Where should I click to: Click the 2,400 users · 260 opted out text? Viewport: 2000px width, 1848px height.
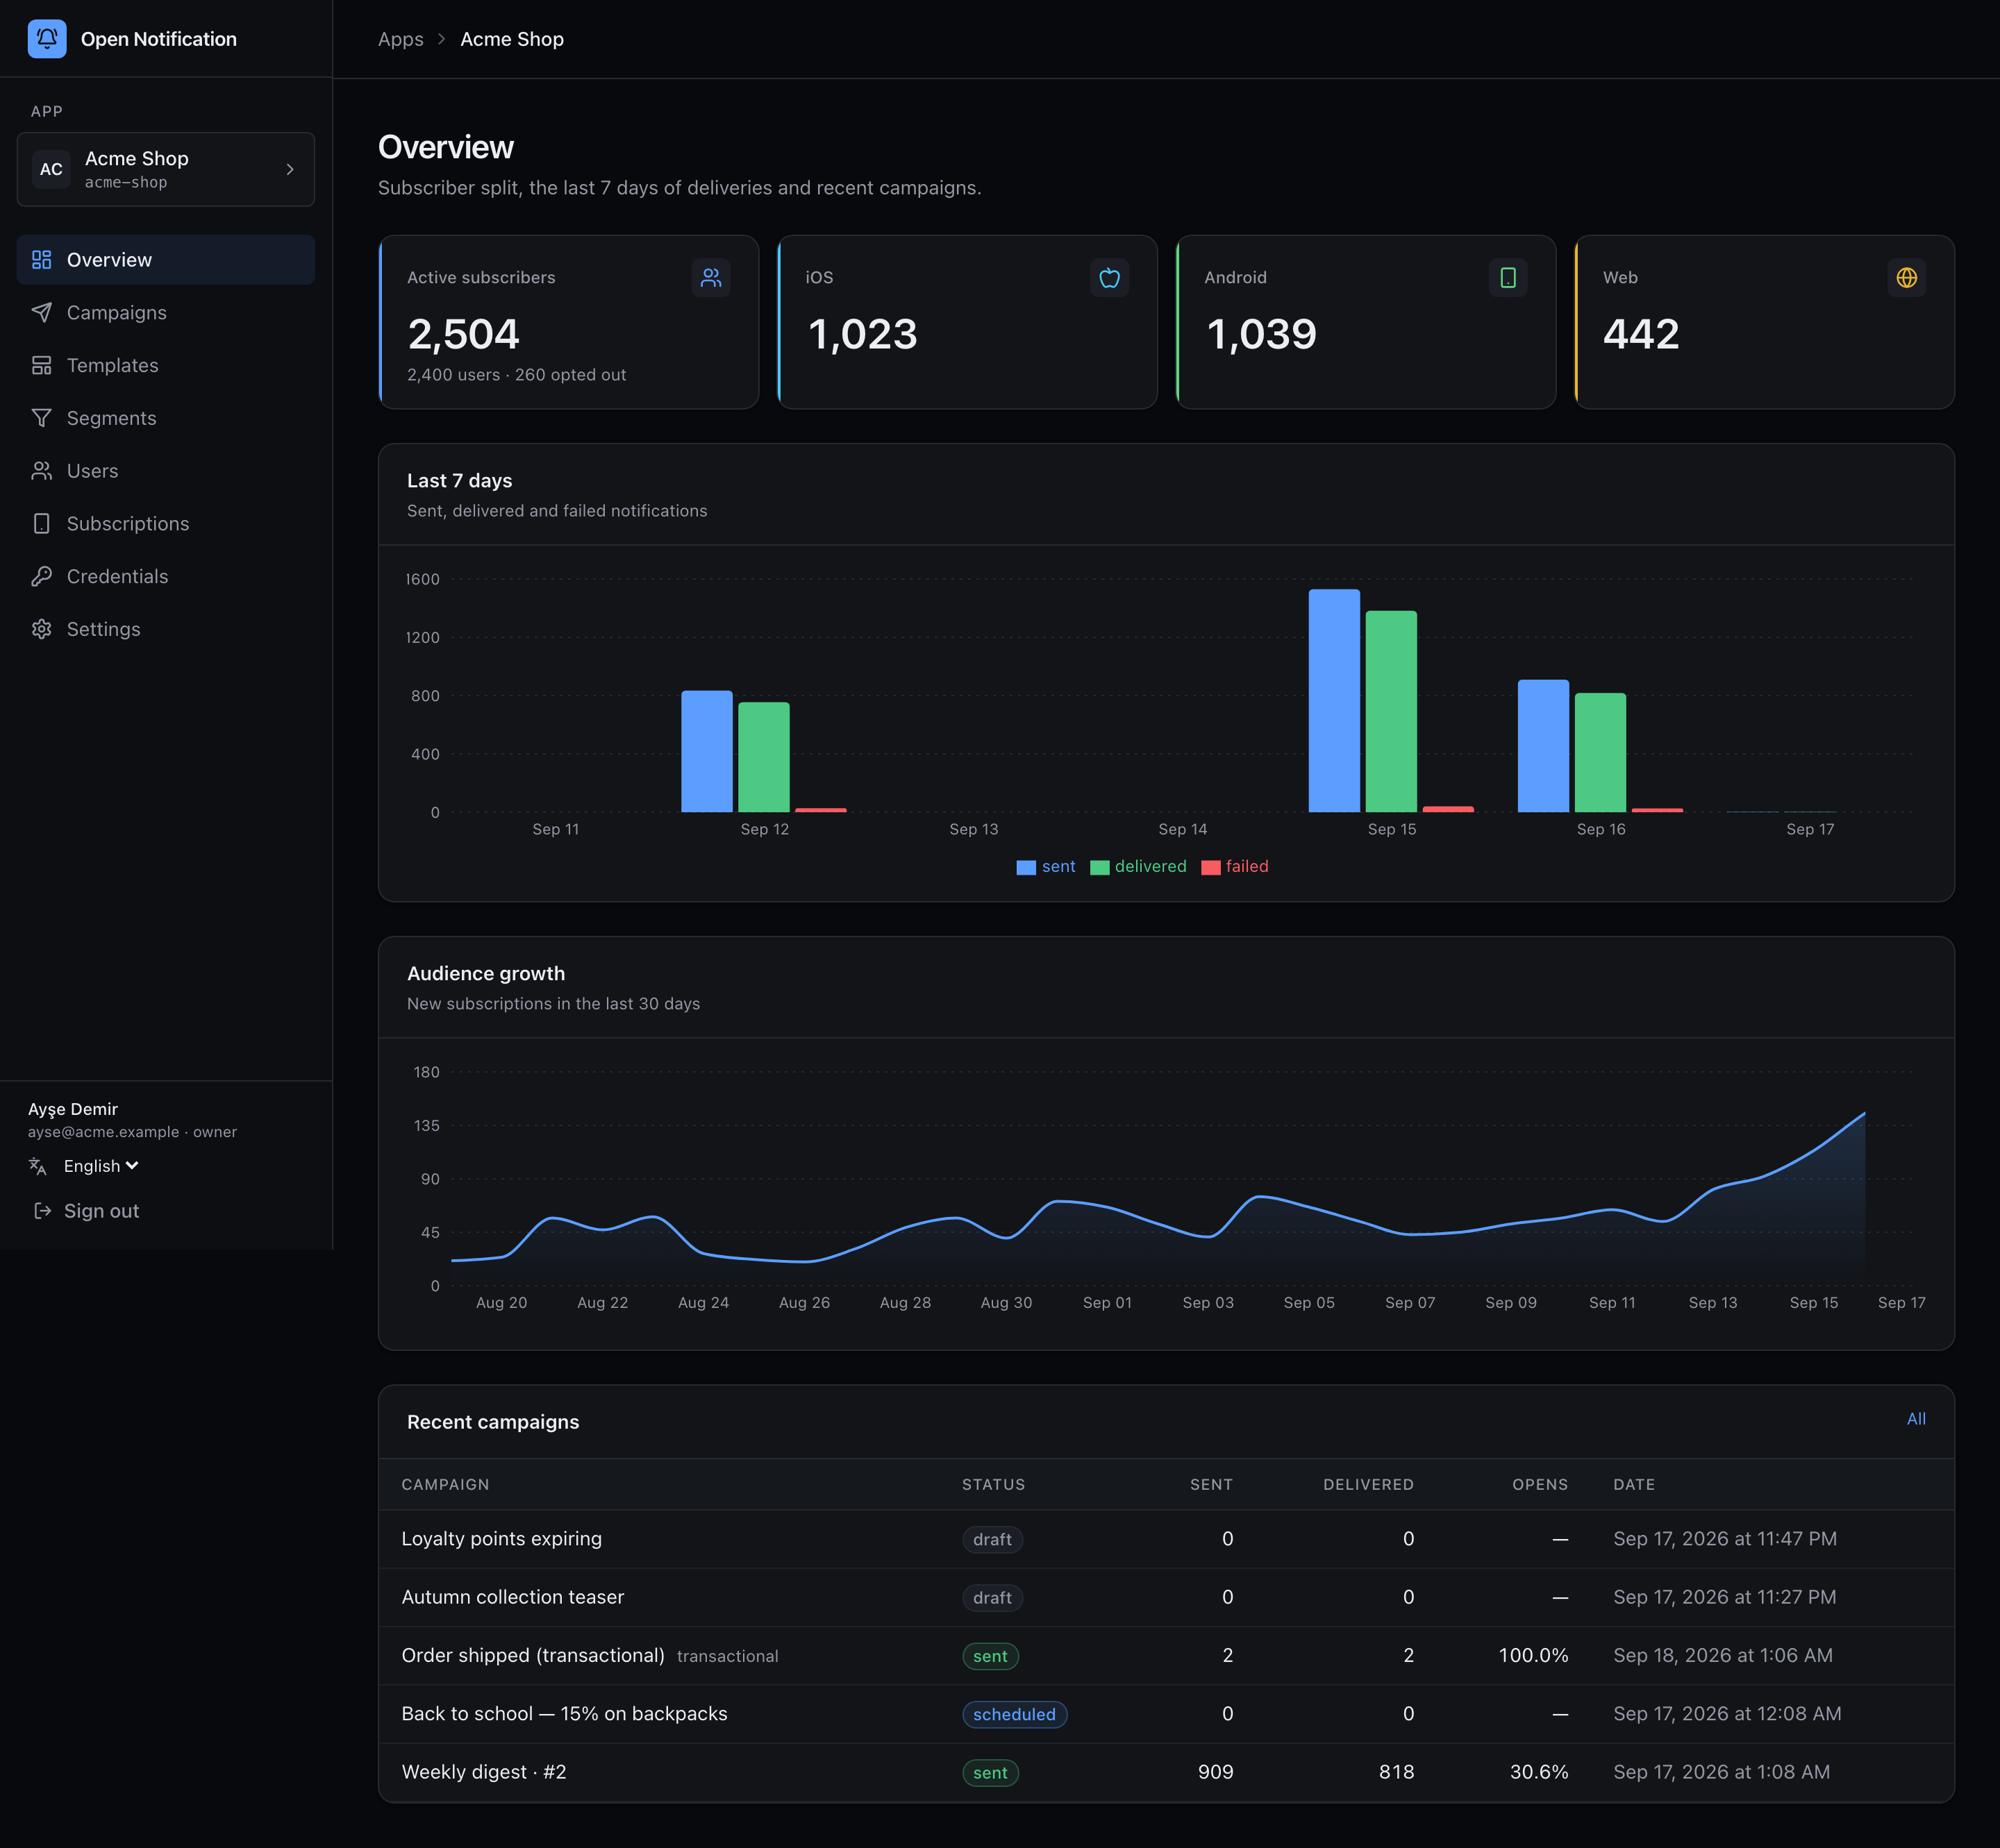[x=516, y=375]
